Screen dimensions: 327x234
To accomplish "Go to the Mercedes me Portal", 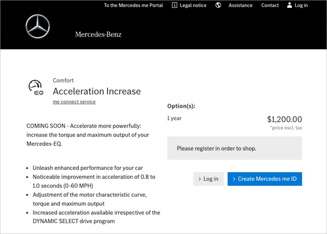I will (x=133, y=5).
